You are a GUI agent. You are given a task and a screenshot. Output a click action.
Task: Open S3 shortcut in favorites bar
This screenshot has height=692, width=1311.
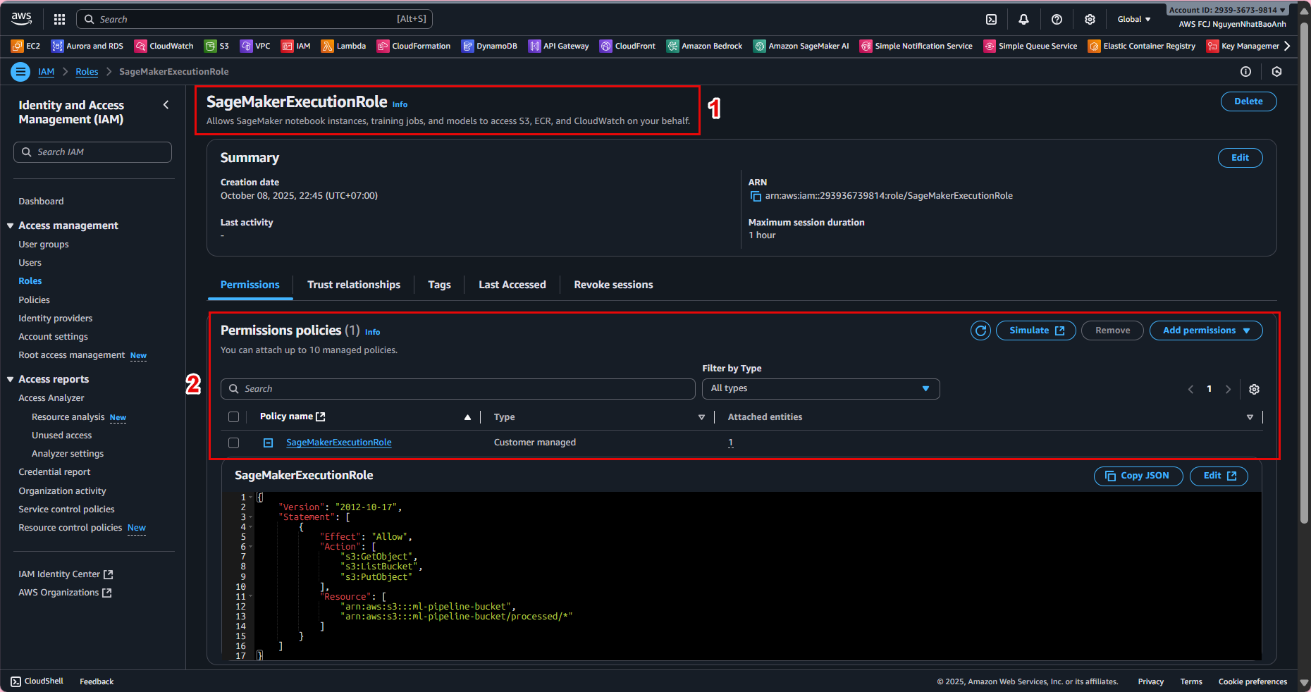pyautogui.click(x=217, y=46)
